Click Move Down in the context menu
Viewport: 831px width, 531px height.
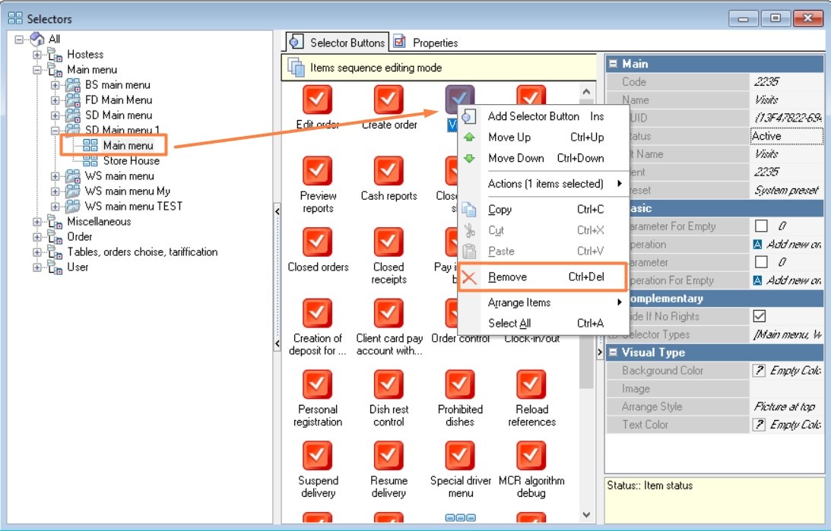click(x=515, y=158)
